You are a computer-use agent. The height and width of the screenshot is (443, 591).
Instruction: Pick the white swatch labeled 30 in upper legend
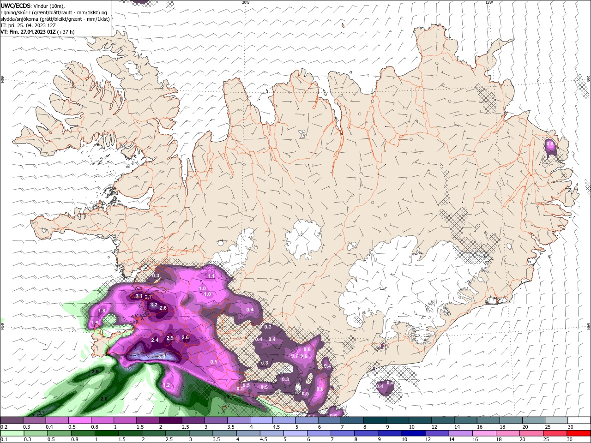click(x=579, y=420)
